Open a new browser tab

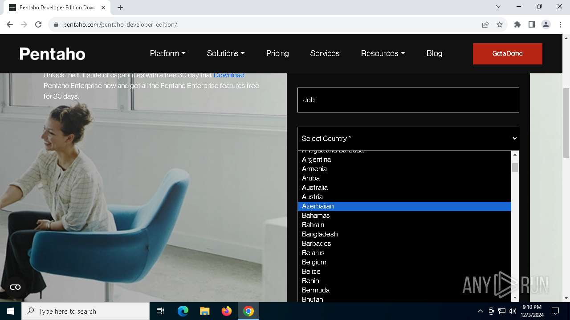pyautogui.click(x=120, y=8)
